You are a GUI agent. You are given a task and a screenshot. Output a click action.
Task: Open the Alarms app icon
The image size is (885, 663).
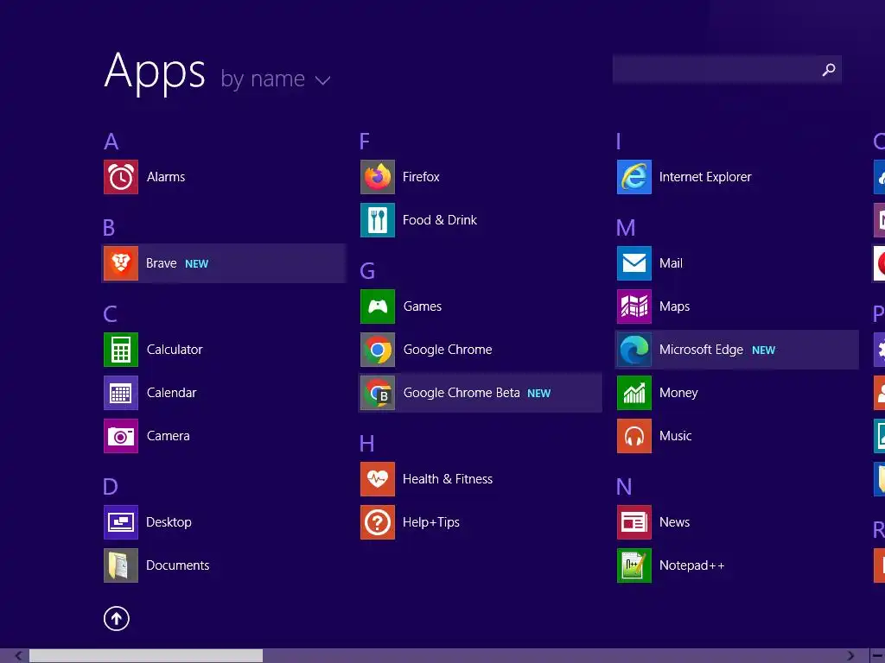click(x=121, y=177)
